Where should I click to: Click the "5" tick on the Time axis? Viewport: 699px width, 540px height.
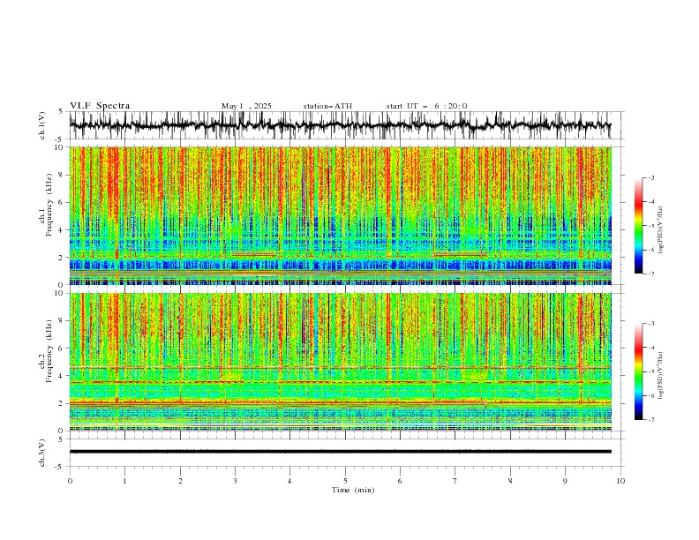click(345, 481)
